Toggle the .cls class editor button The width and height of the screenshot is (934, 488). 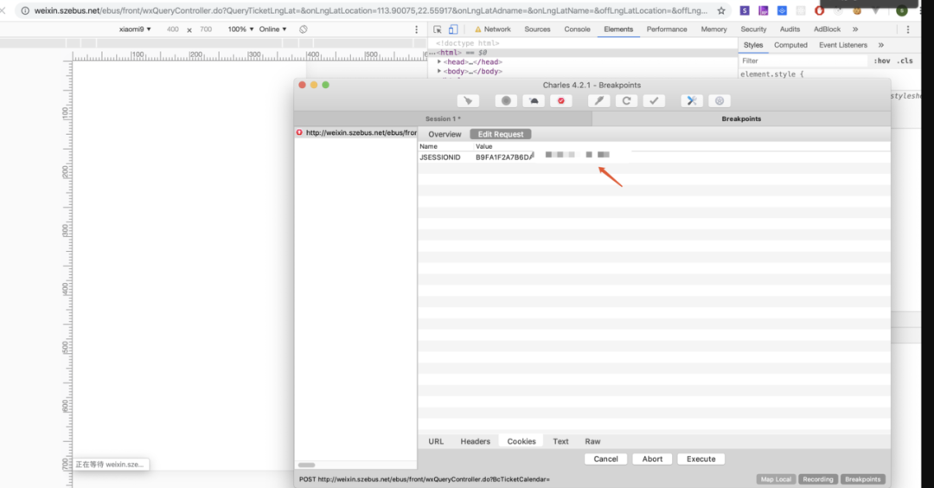[x=905, y=61]
